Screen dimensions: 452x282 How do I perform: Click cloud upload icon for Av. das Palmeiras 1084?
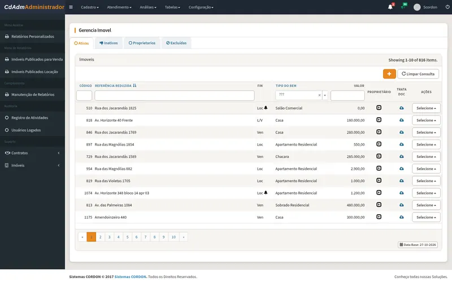402,205
